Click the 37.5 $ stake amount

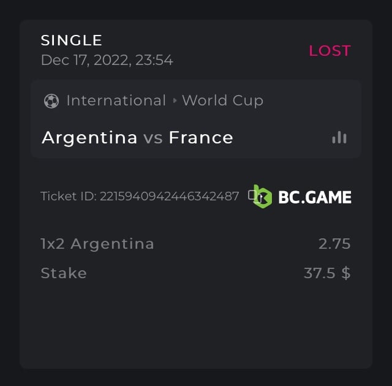[x=327, y=273]
